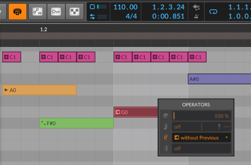Click the repeat curve pin control
The height and width of the screenshot is (165, 251).
pyautogui.click(x=219, y=127)
